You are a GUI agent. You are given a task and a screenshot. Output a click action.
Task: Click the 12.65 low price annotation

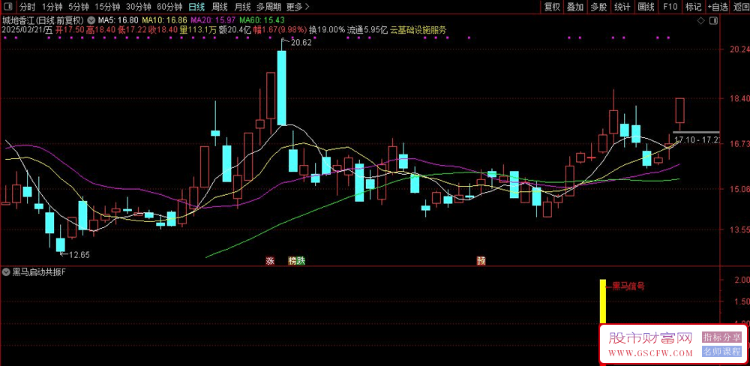79,254
